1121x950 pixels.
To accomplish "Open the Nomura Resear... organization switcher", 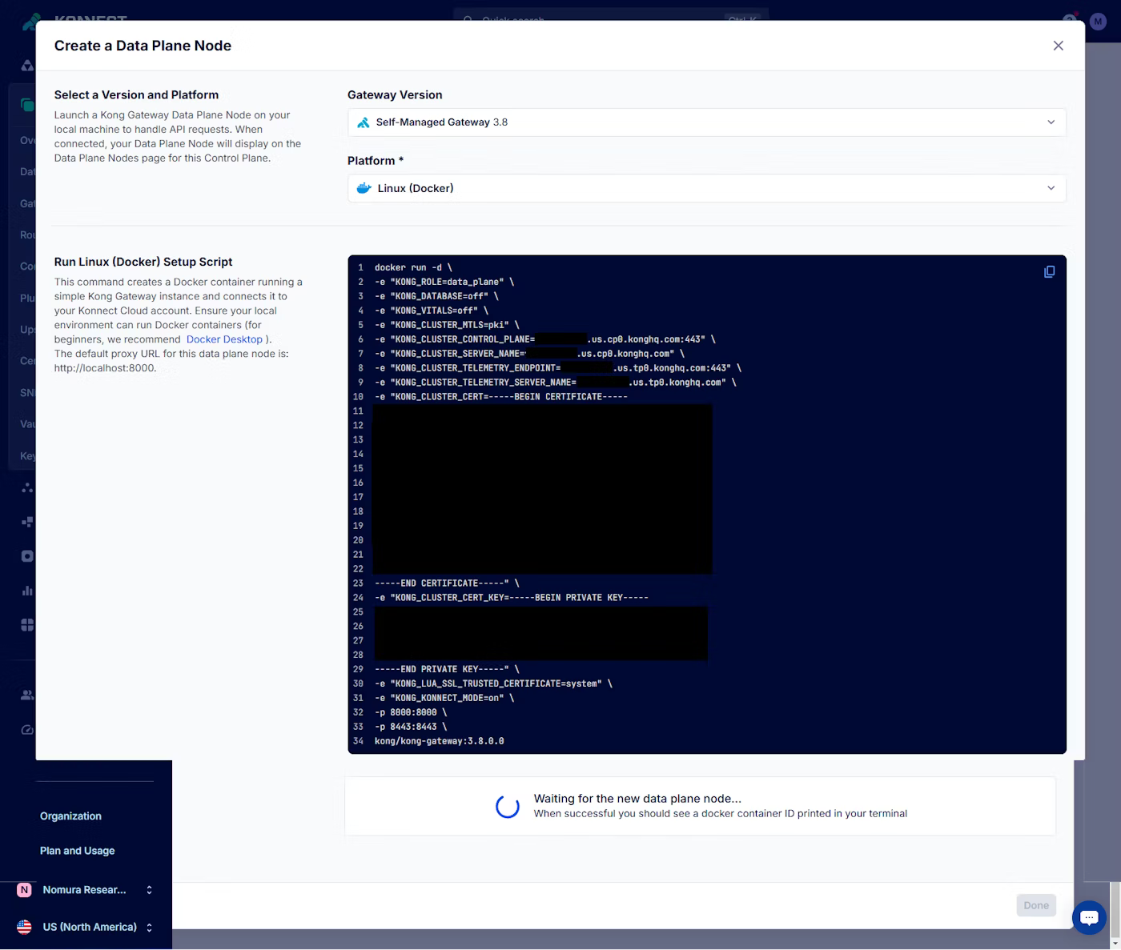I will (85, 890).
